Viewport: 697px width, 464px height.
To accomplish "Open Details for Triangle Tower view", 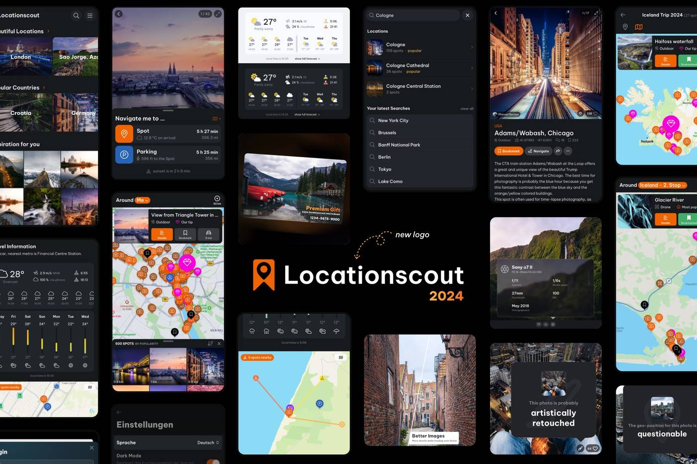I will pos(162,235).
